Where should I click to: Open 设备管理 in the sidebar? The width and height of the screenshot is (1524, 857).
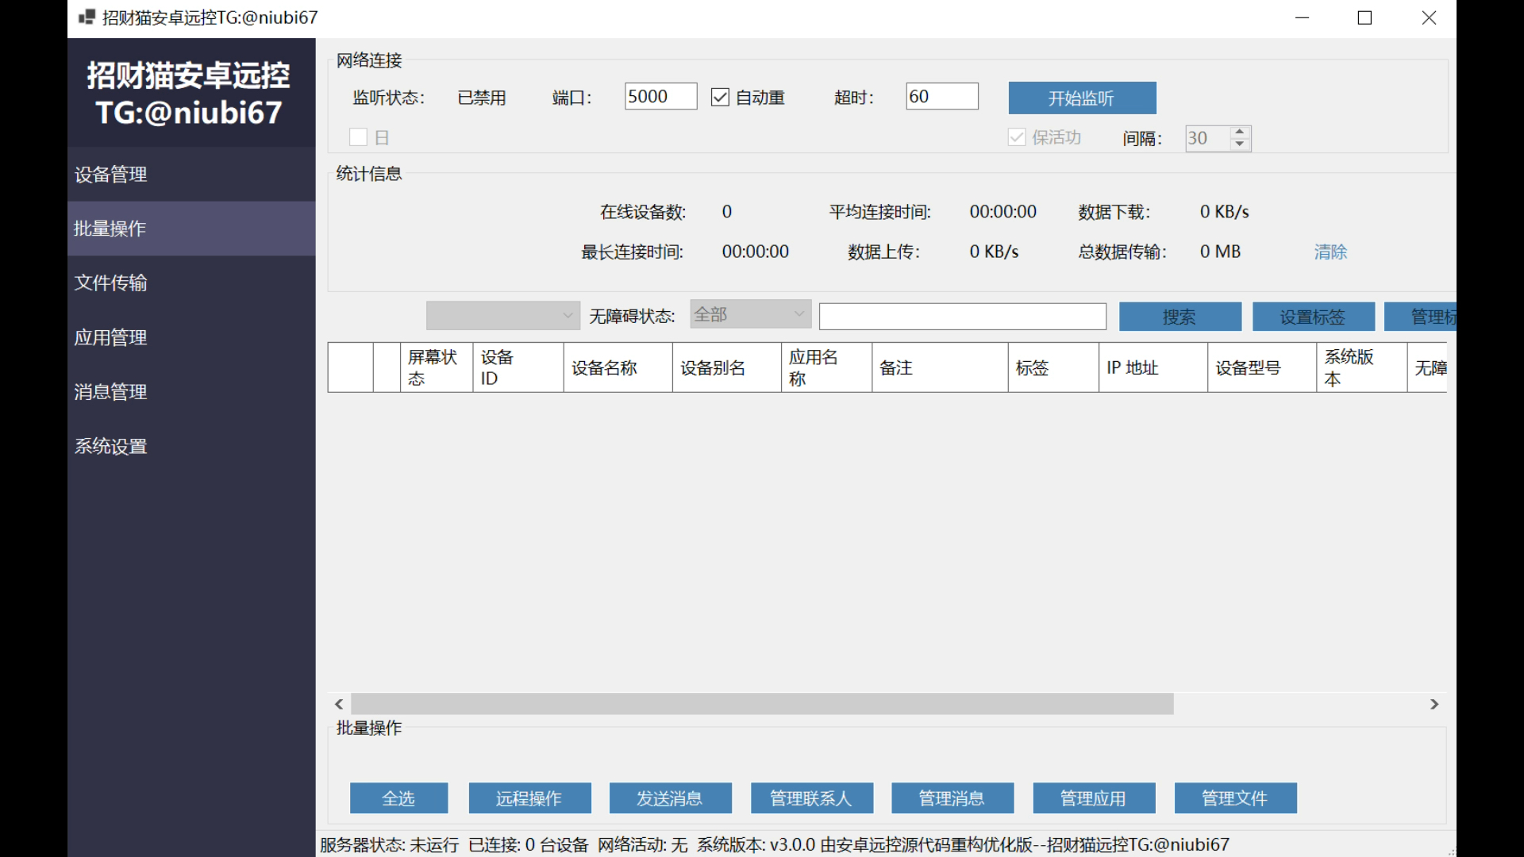pyautogui.click(x=191, y=174)
